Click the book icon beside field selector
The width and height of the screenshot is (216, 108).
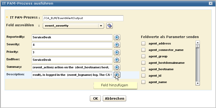pos(109,26)
